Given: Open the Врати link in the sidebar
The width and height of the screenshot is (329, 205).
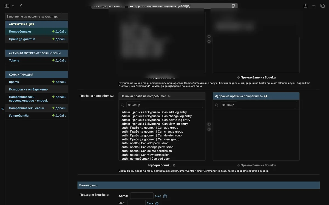Looking at the screenshot, I should point(14,82).
